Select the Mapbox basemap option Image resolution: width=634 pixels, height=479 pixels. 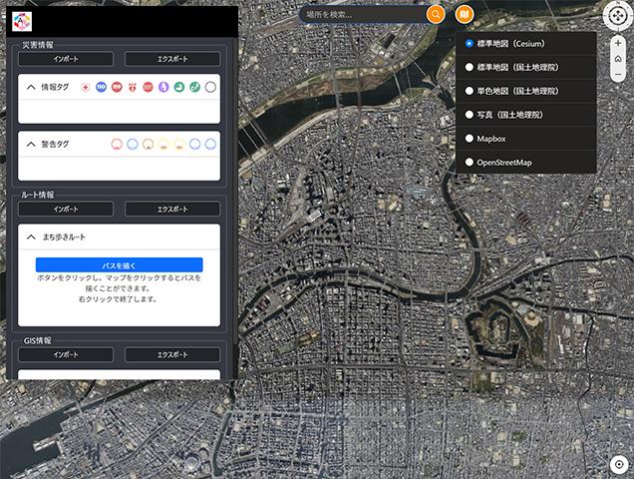526,139
